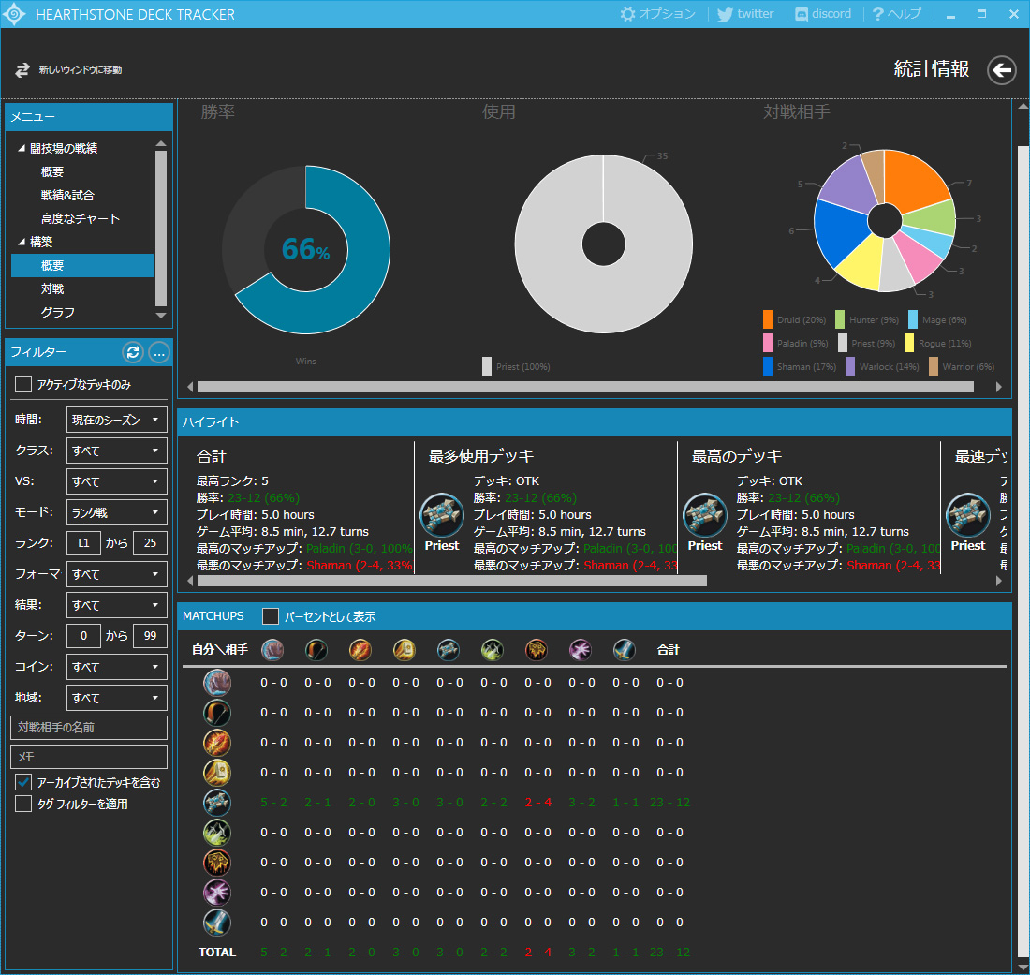Refresh the filters with the circular arrows icon

click(x=133, y=353)
